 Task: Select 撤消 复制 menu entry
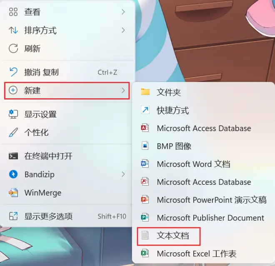[x=67, y=72]
